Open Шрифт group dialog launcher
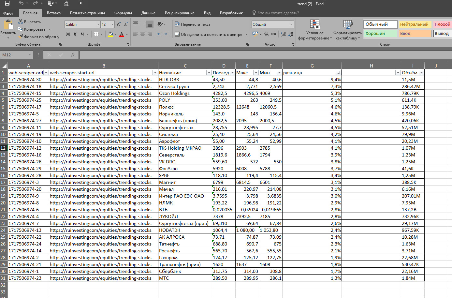The height and width of the screenshot is (298, 452). coord(128,44)
